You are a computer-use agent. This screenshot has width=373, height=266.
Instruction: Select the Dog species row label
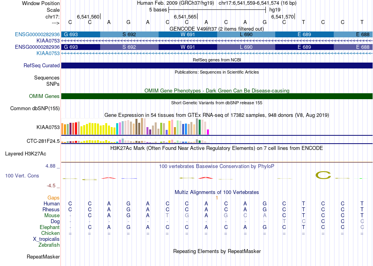pyautogui.click(x=55, y=222)
